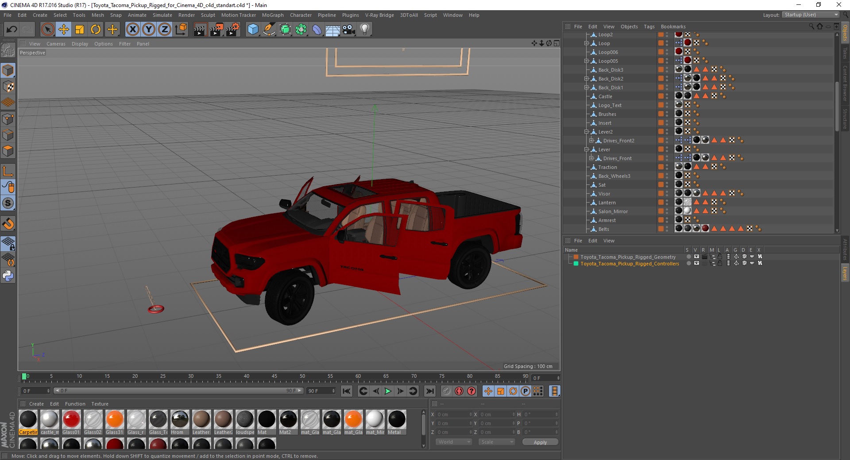
Task: Click the Toyota_Tacoma_Pickup_Rigged_Controllers layer name
Action: [x=630, y=264]
